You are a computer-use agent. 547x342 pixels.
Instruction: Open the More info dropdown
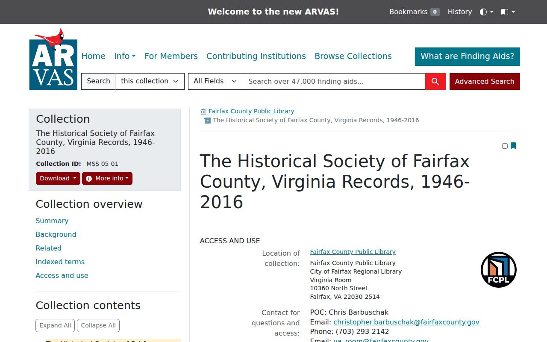point(107,178)
